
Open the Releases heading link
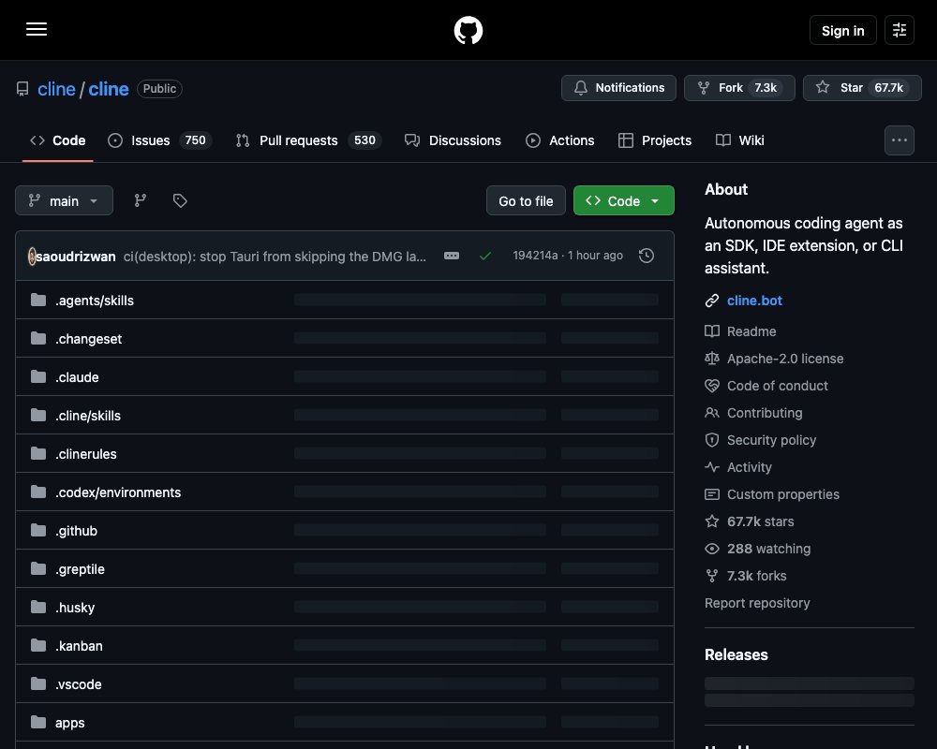click(736, 654)
